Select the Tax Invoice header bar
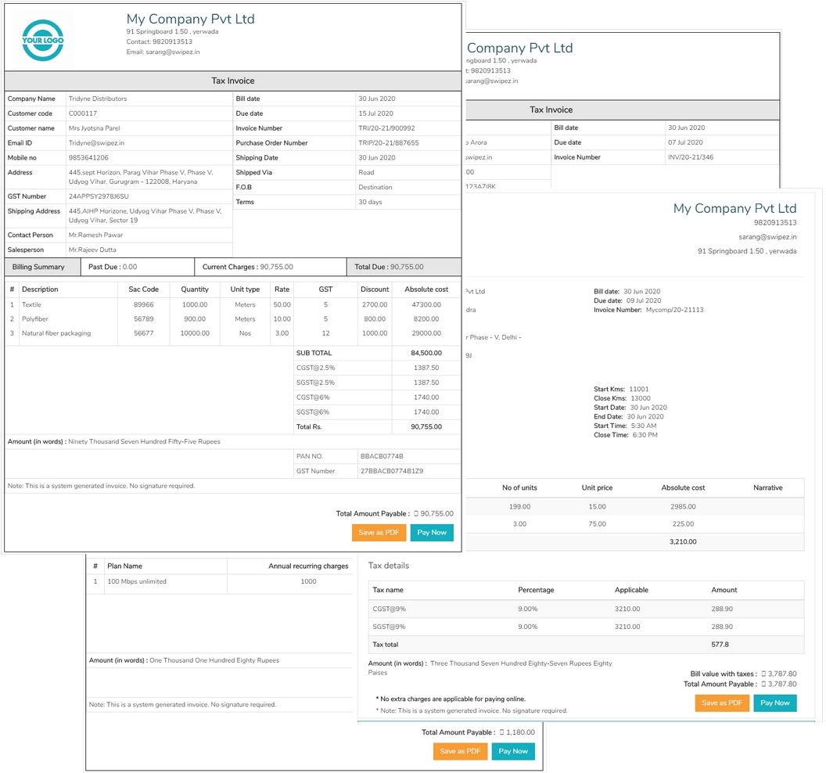The width and height of the screenshot is (826, 773). click(233, 81)
